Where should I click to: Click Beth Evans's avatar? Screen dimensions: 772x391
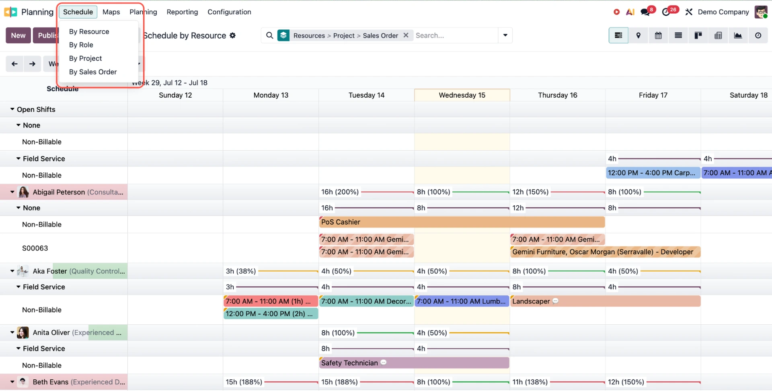click(x=23, y=382)
